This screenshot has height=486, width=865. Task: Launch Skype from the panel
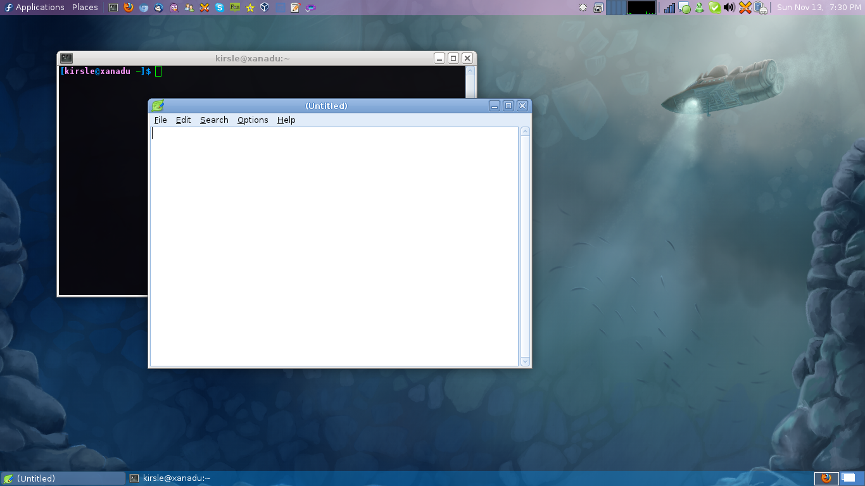coord(220,7)
